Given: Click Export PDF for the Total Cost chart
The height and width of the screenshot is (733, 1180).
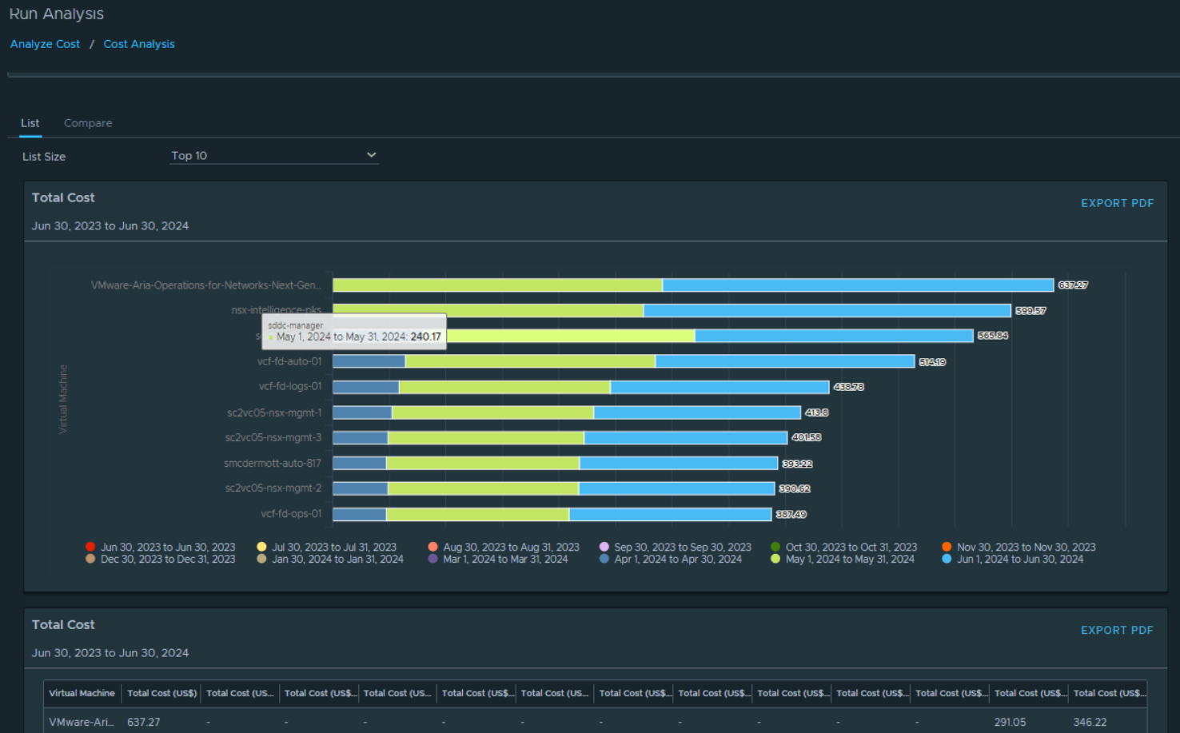Looking at the screenshot, I should (x=1117, y=203).
